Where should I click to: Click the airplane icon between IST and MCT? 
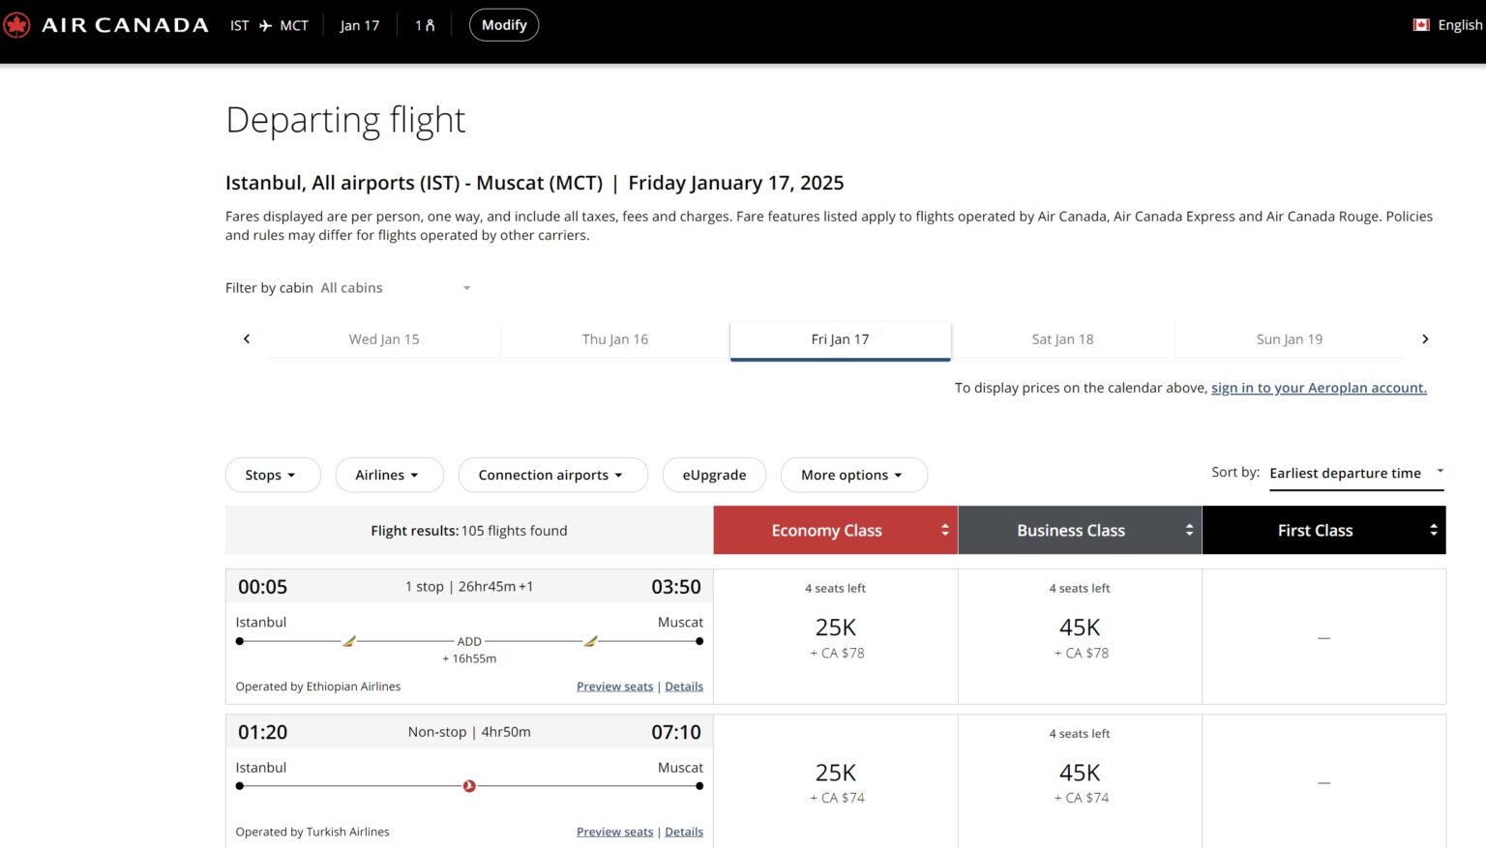click(264, 25)
